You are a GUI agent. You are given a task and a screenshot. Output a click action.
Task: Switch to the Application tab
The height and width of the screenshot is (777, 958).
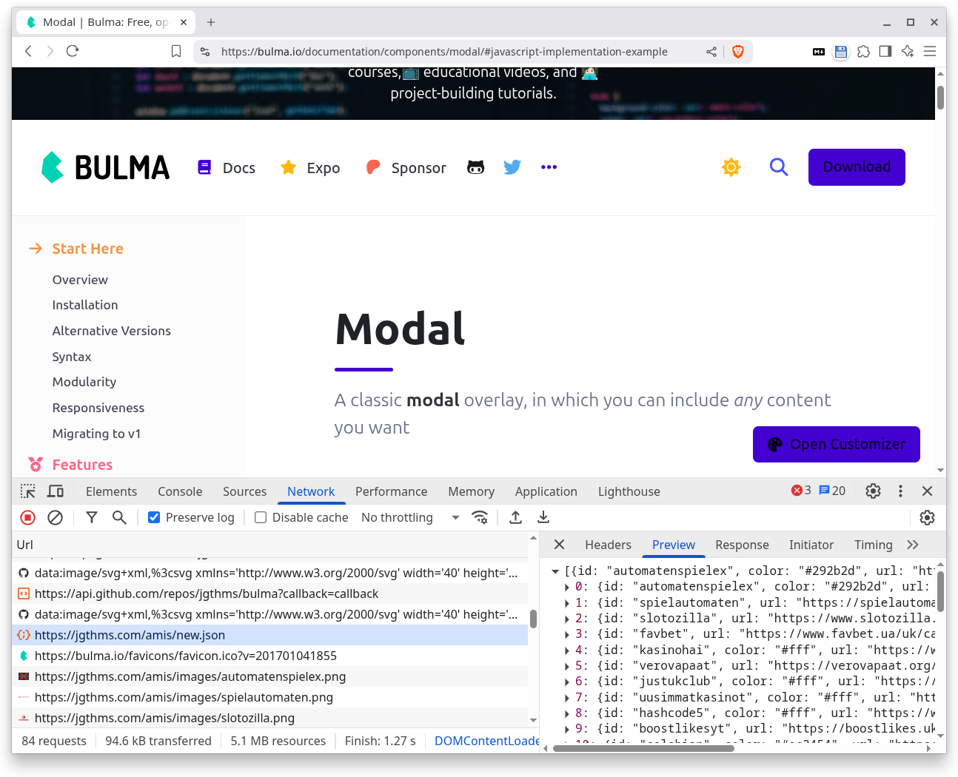[546, 491]
